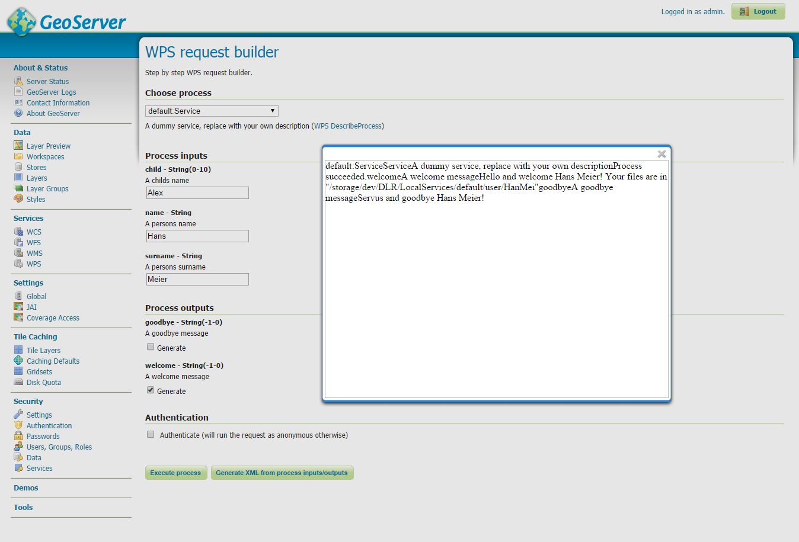Open the WPS DescribeProcess link
This screenshot has width=799, height=542.
(x=348, y=126)
